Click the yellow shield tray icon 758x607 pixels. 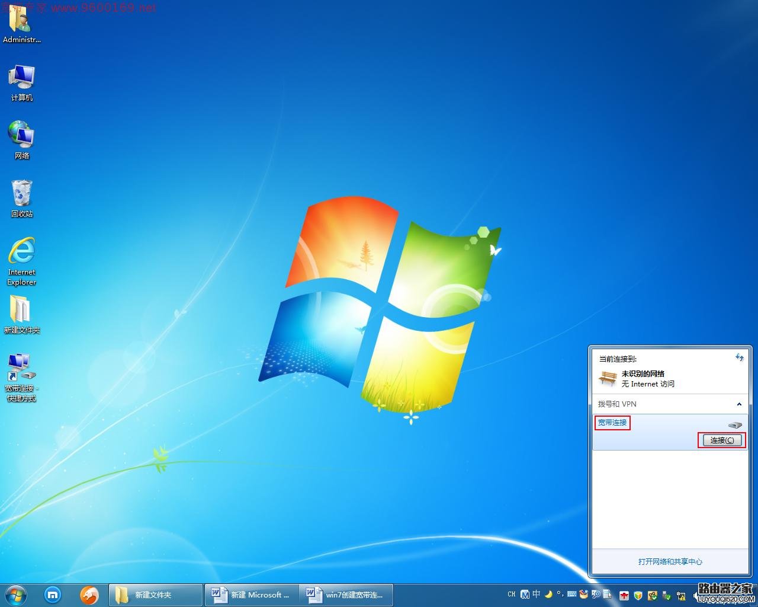point(637,594)
